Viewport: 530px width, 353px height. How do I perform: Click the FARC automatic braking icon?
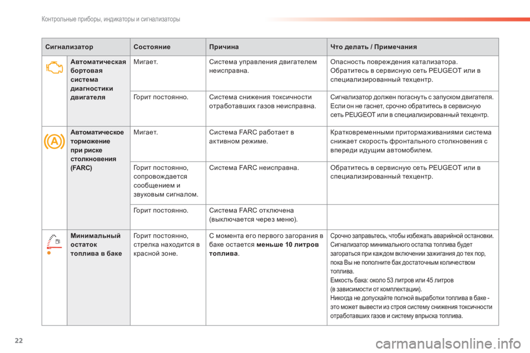(x=54, y=142)
